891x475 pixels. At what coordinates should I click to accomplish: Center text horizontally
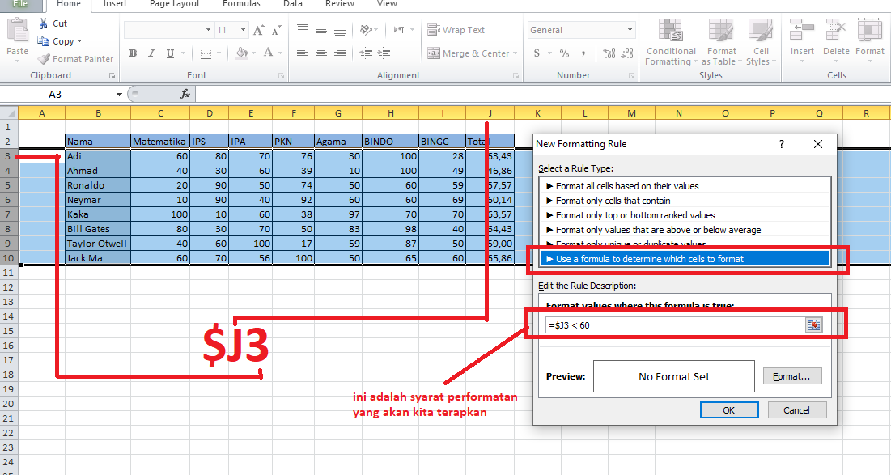321,53
